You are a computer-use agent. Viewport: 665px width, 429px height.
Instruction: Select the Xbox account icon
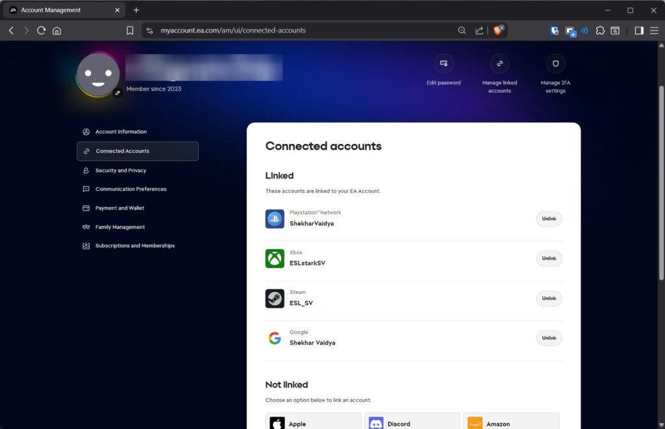click(x=274, y=258)
